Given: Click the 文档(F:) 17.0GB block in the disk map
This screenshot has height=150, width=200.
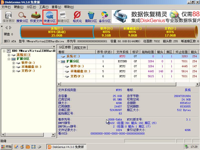Looking at the screenshot, I should 170,32.
